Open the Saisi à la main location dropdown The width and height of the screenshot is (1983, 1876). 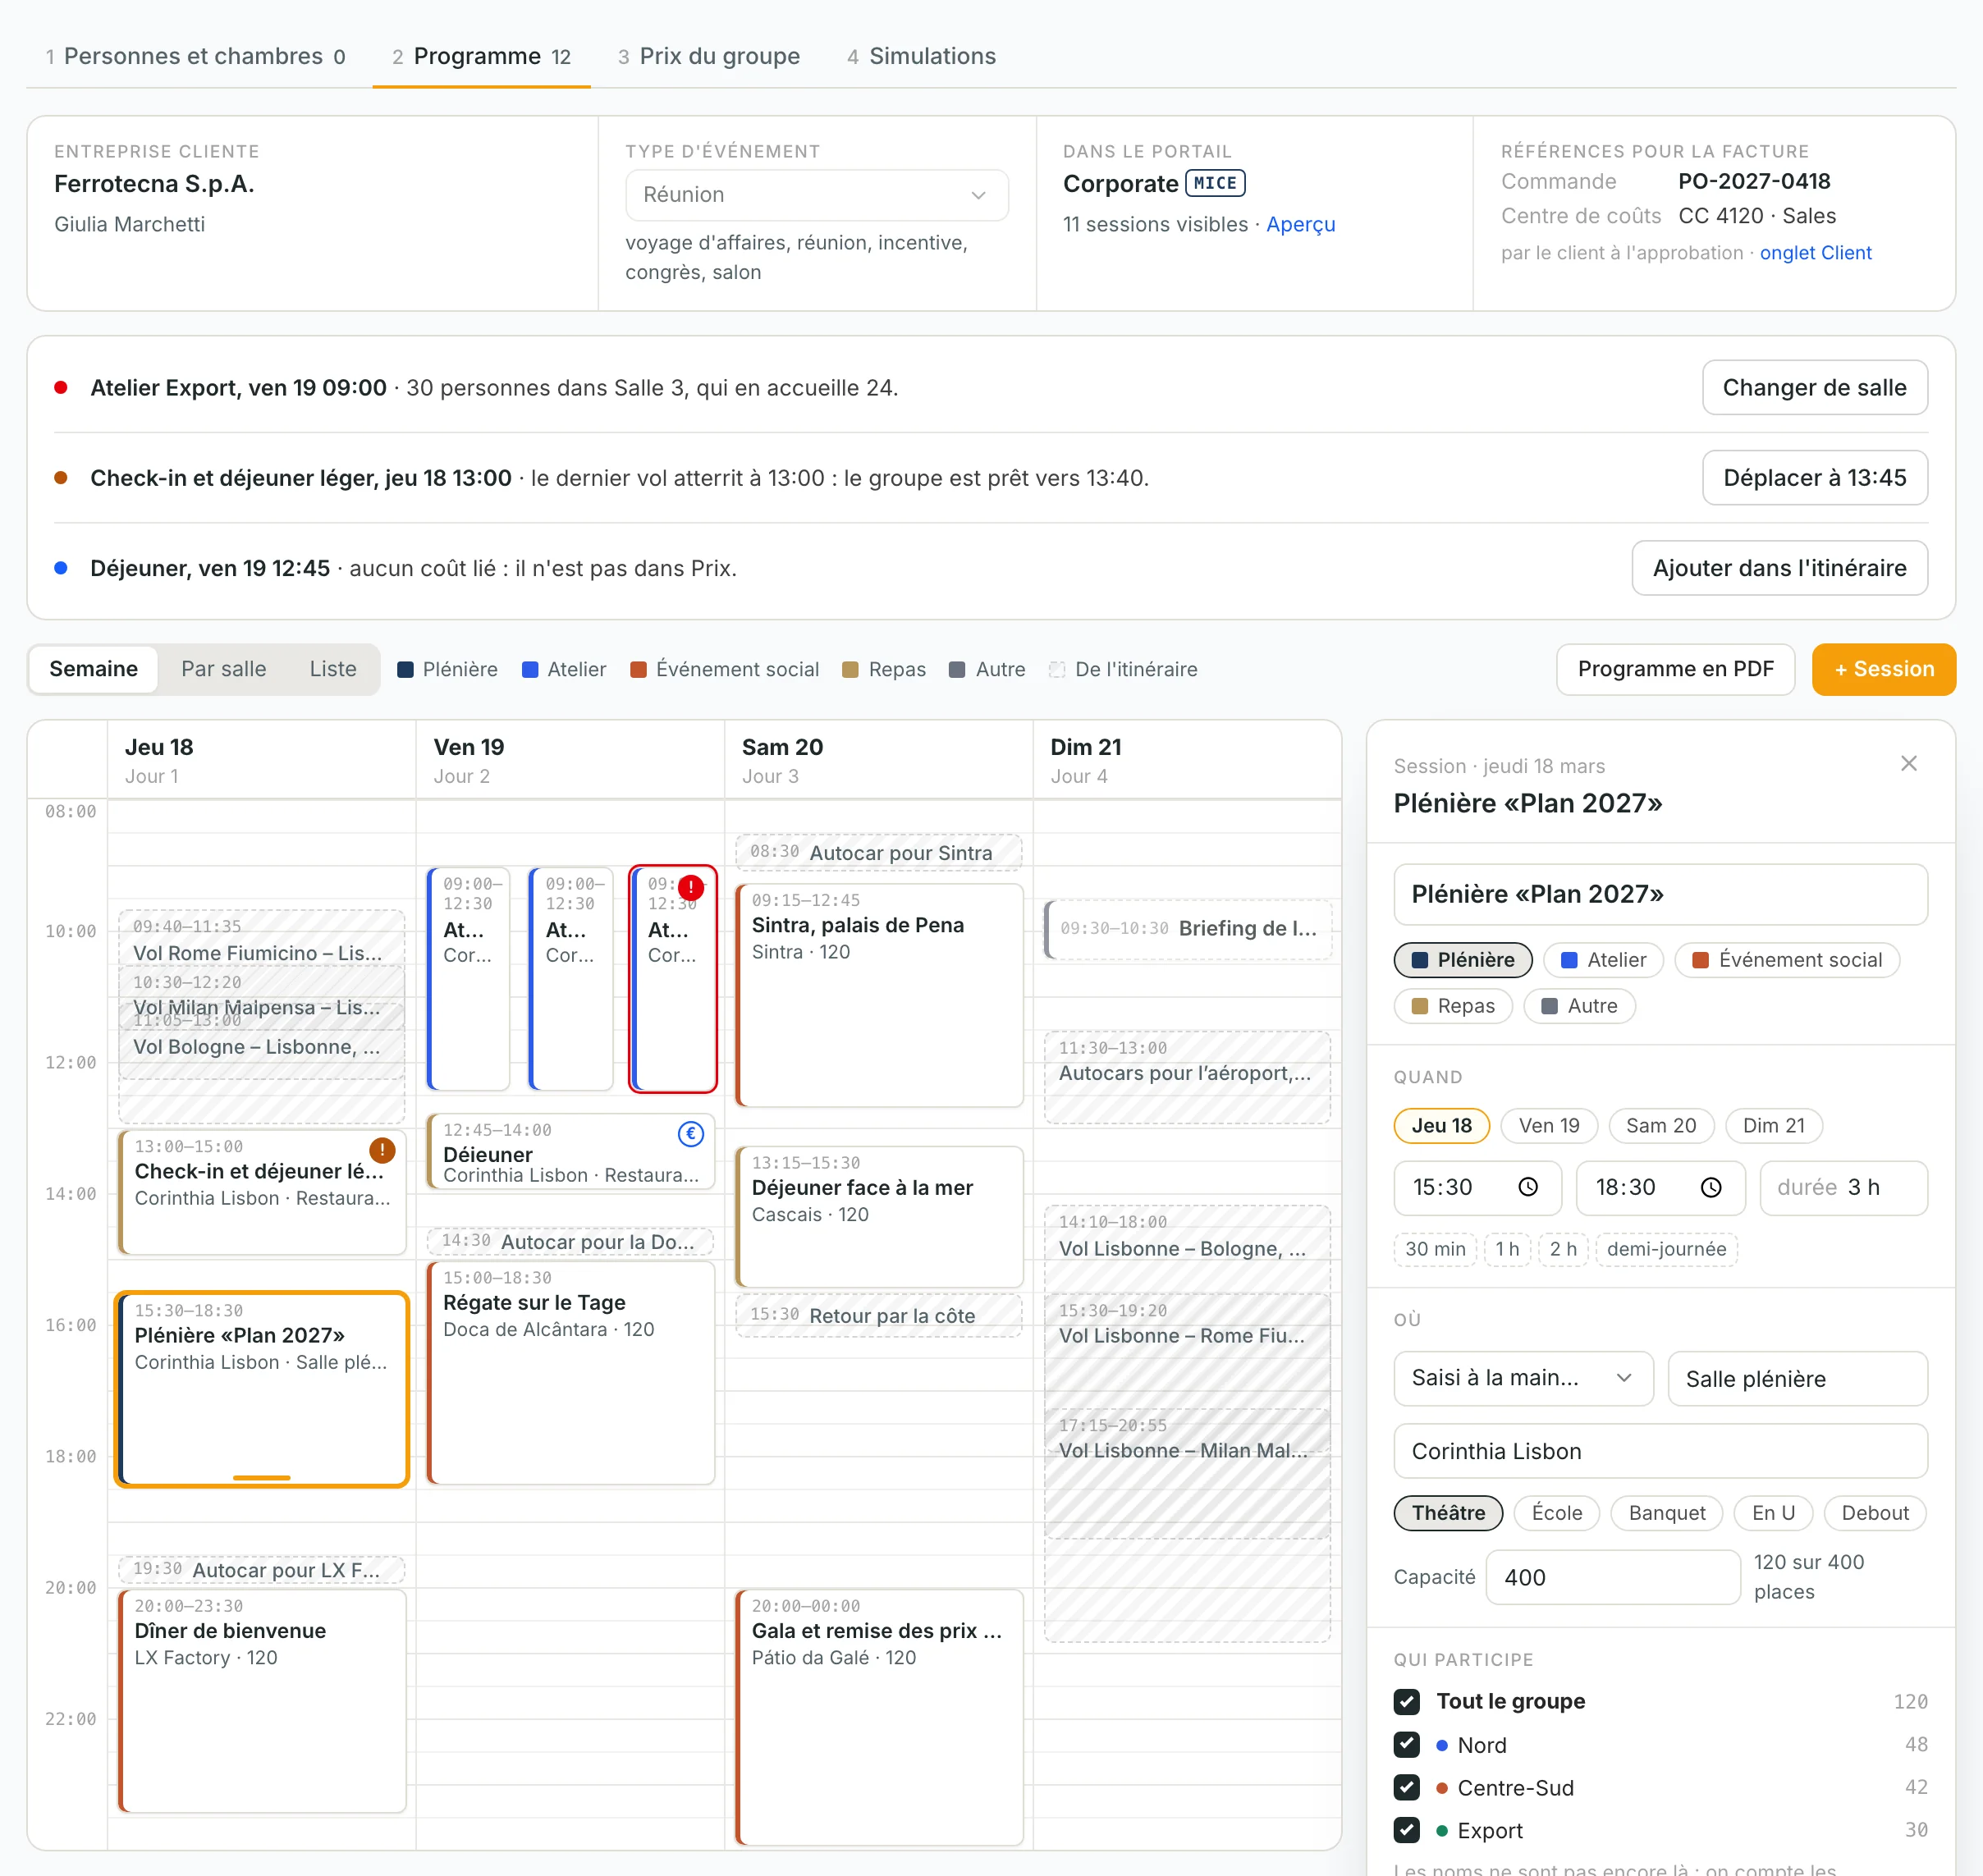[1523, 1378]
